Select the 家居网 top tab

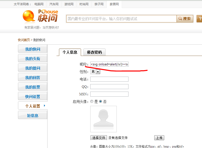pos(114,4)
